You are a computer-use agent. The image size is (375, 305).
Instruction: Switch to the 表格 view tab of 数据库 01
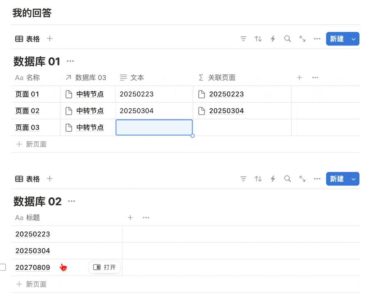click(27, 39)
